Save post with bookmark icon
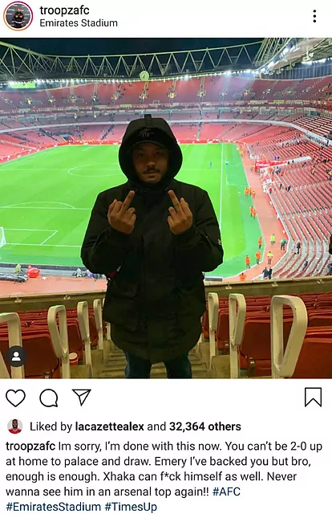Screen dimensions: 332x518 coord(313,397)
